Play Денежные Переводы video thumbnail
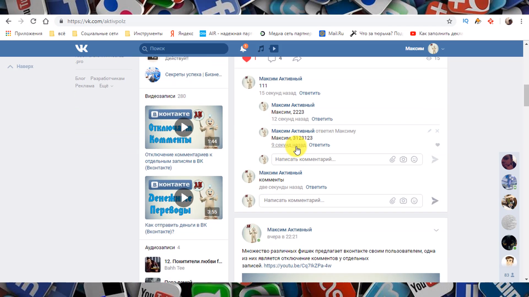Image resolution: width=529 pixels, height=297 pixels. coord(184,198)
